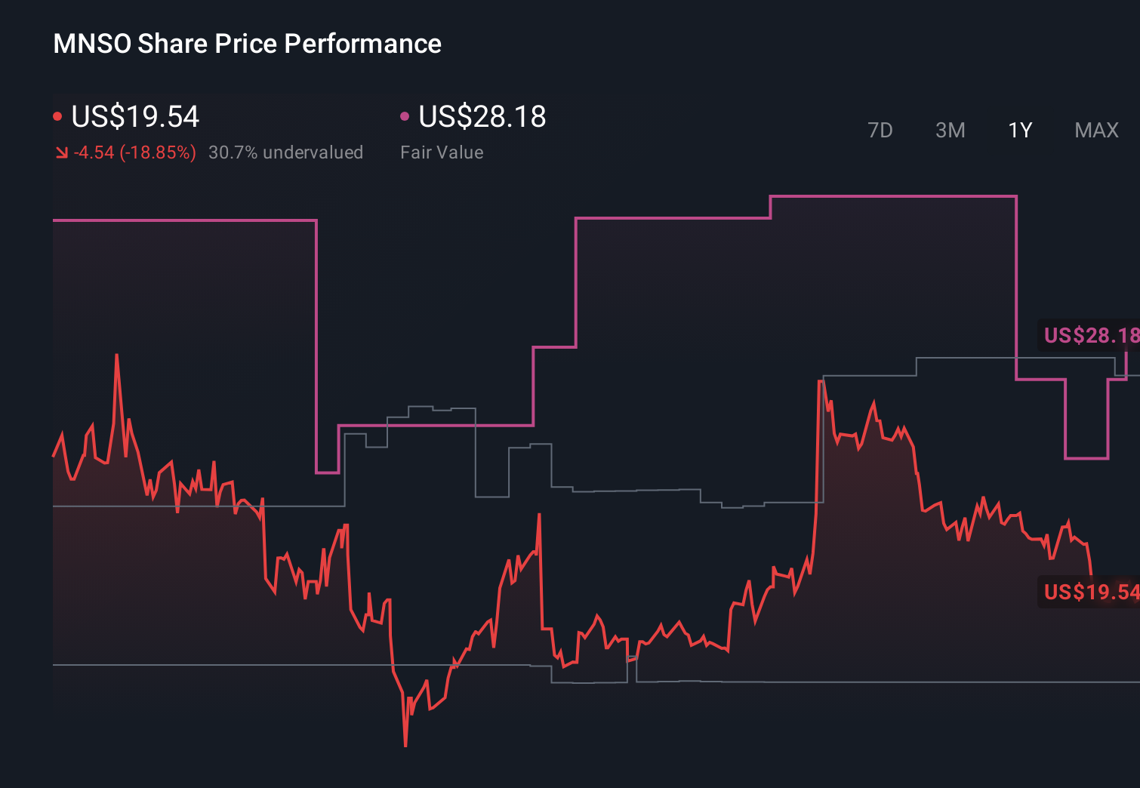
Task: Toggle the 30.7% undervalued indicator
Action: [286, 152]
